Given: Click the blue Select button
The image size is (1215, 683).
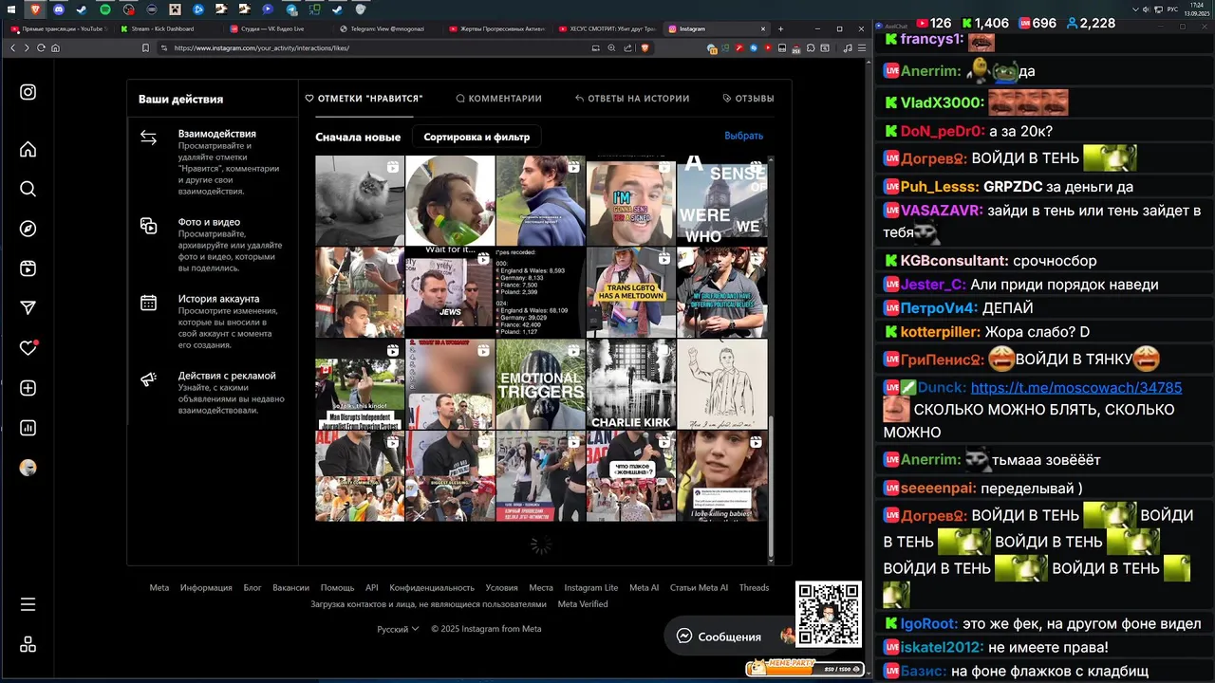Looking at the screenshot, I should pyautogui.click(x=743, y=136).
